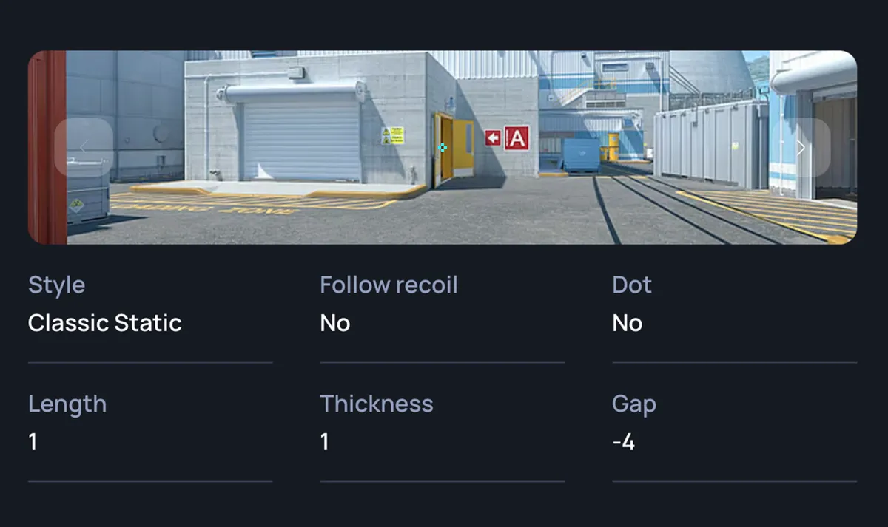
Task: Click the No value under Follow recoil
Action: (x=335, y=323)
